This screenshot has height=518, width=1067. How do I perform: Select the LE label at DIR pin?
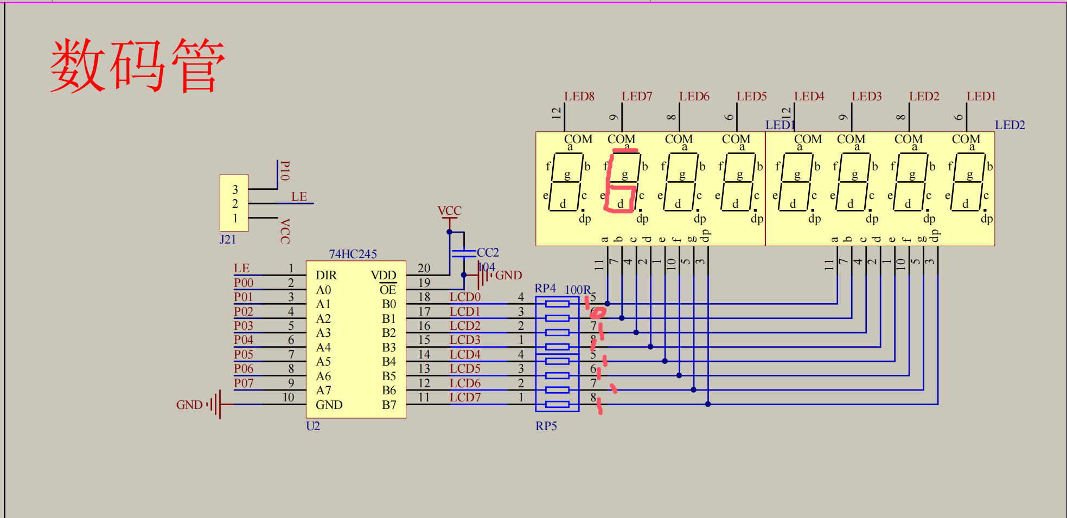coord(241,268)
